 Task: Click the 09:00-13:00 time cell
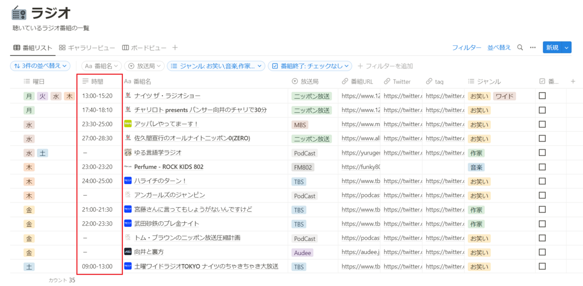(97, 267)
